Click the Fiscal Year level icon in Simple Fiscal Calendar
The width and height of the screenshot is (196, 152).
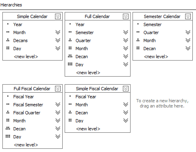(x=70, y=96)
